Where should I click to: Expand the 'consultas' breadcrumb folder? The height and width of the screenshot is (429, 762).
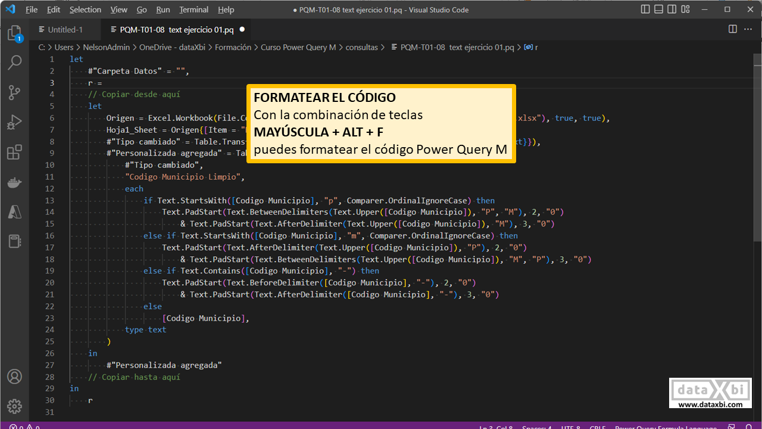(361, 47)
